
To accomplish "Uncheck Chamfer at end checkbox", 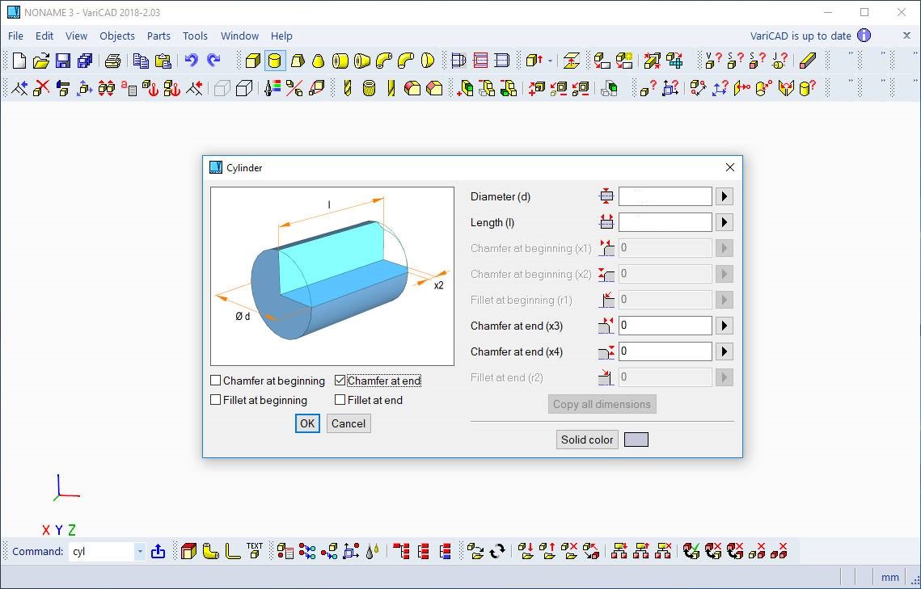I will click(x=340, y=381).
